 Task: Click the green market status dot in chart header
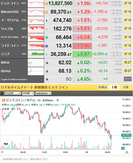58,100
